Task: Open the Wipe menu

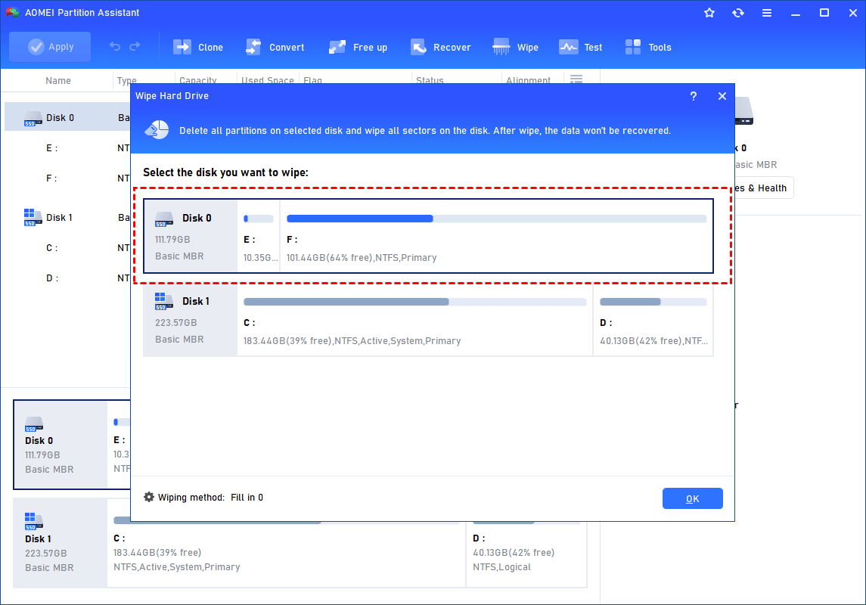Action: [515, 48]
